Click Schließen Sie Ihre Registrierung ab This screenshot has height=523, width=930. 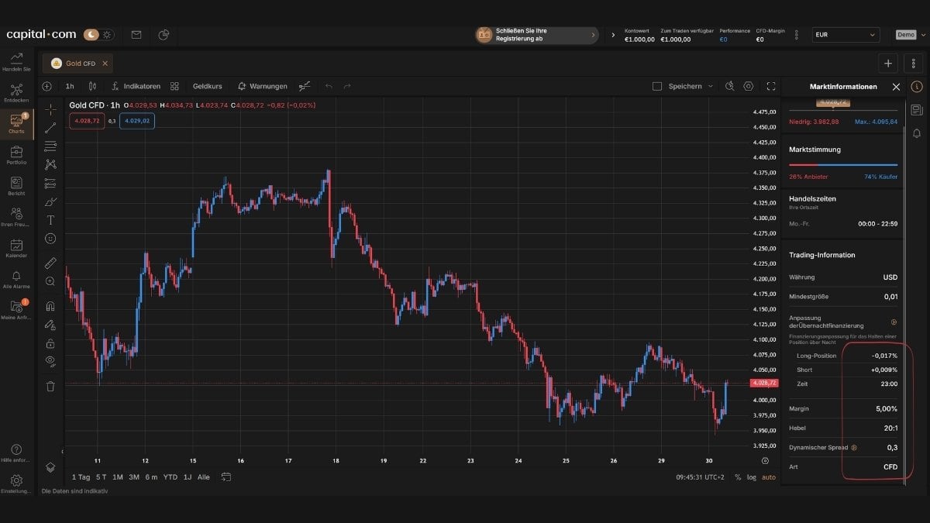[x=537, y=35]
